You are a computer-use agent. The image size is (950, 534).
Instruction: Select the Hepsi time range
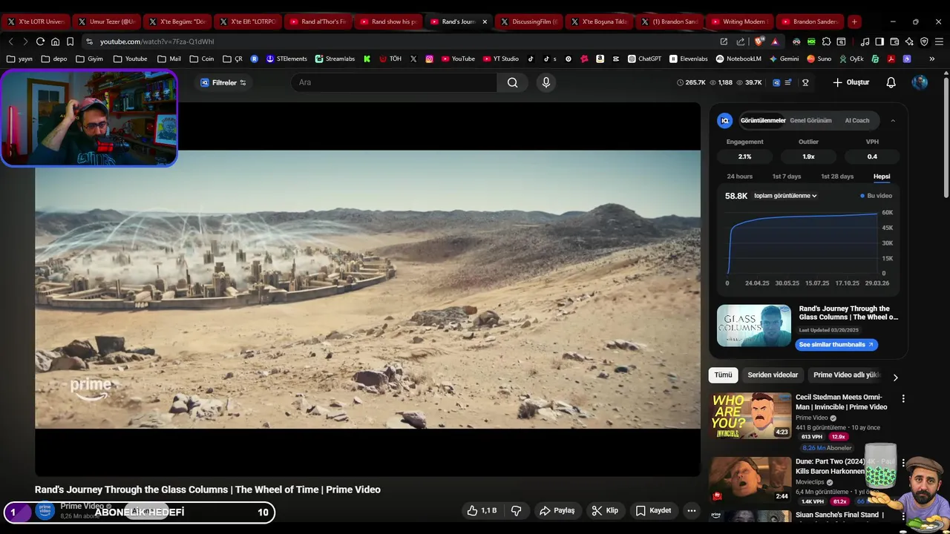click(x=882, y=177)
